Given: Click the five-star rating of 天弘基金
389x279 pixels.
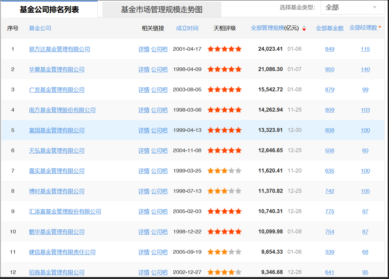Looking at the screenshot, I should (224, 150).
